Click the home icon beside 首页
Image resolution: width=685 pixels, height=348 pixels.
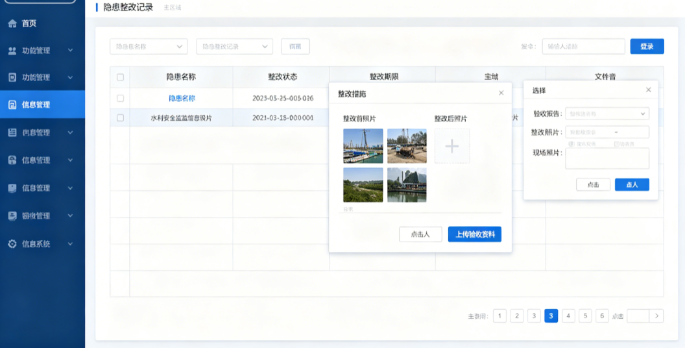(x=12, y=23)
